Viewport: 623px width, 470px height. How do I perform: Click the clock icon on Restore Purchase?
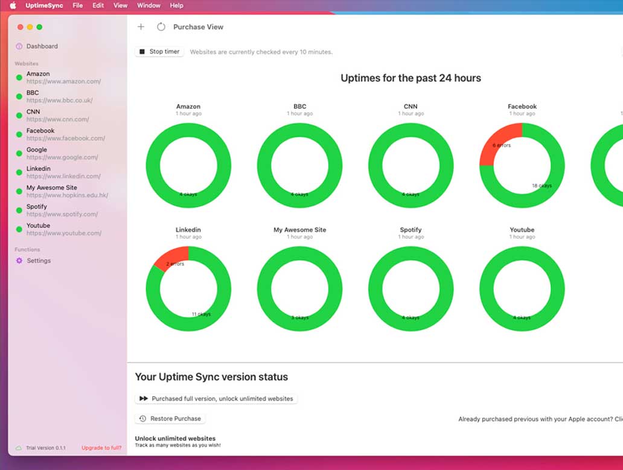click(x=142, y=418)
